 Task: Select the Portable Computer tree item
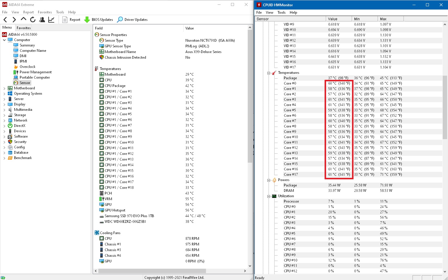pyautogui.click(x=32, y=77)
